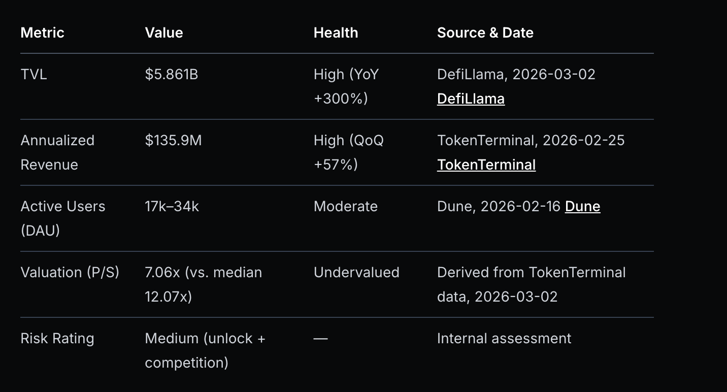
Task: Click the High (YoY +300%) health cell
Action: point(346,86)
